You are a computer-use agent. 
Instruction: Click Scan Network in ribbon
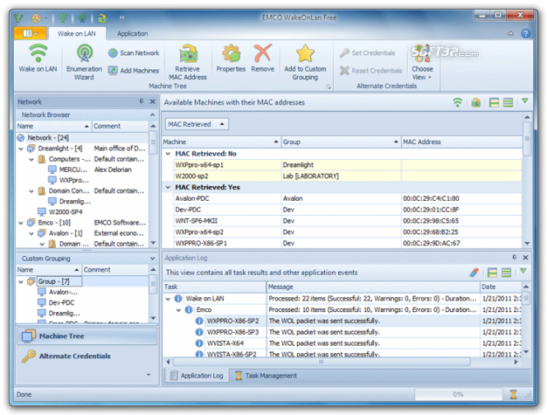click(x=133, y=53)
